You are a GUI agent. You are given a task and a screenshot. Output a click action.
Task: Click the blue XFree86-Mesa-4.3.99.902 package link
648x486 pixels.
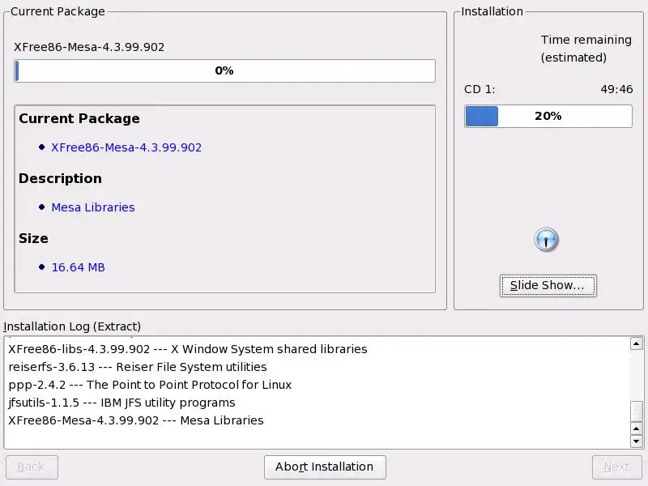click(x=126, y=147)
